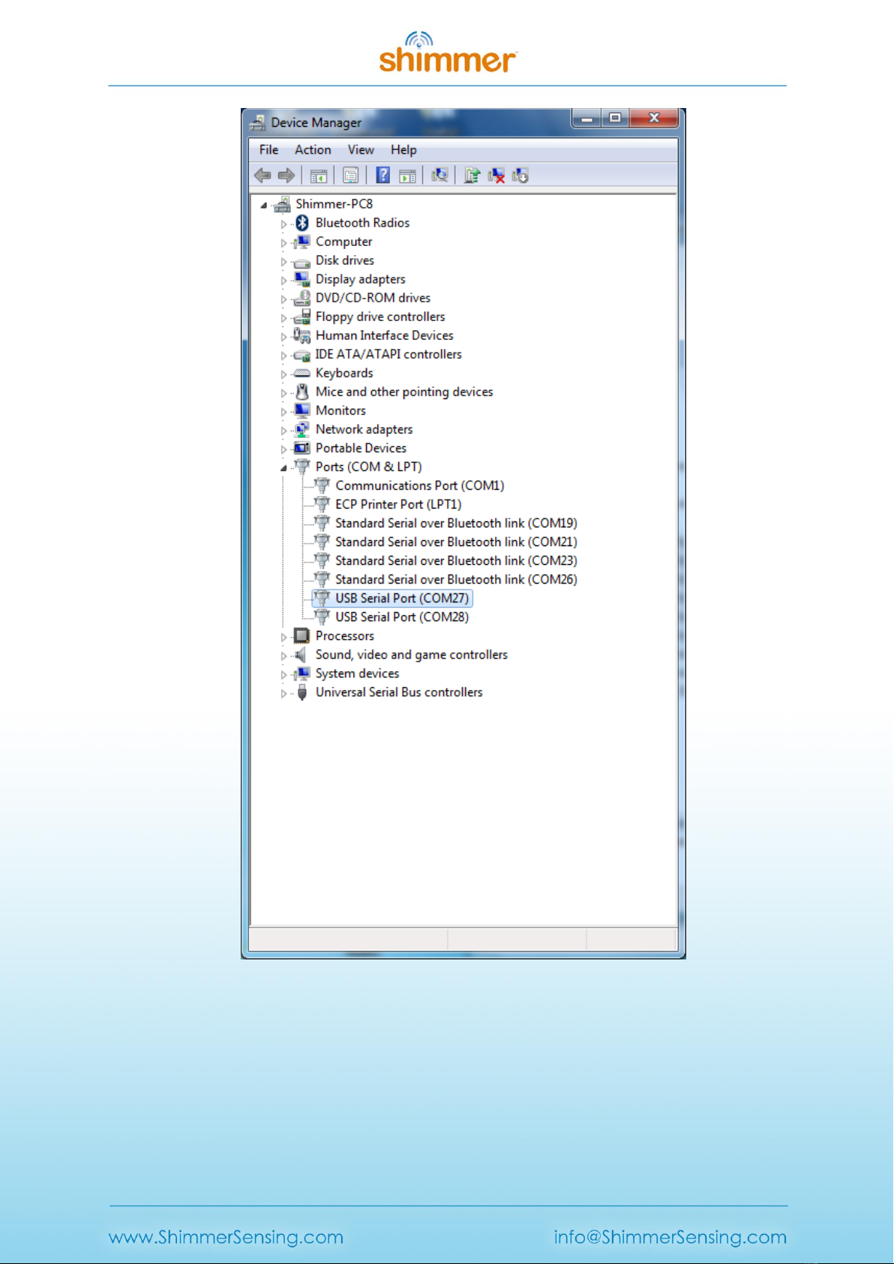Expand the Portable Devices node
This screenshot has width=894, height=1264.
283,449
